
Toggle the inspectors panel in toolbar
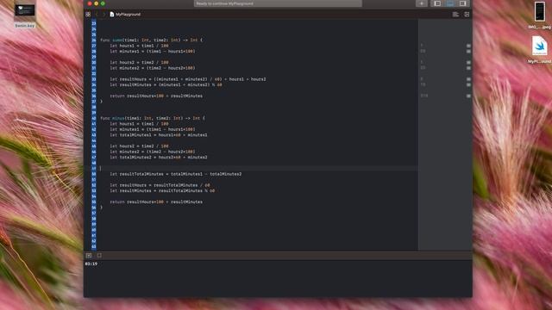pos(462,3)
